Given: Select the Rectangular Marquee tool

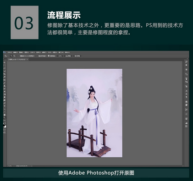Looking at the screenshot, I should [5, 66].
